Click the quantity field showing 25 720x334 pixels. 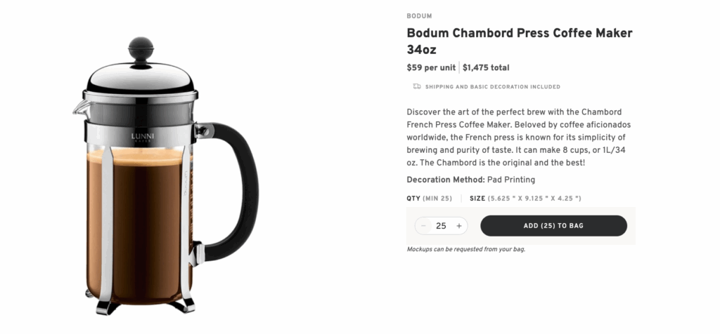coord(441,226)
